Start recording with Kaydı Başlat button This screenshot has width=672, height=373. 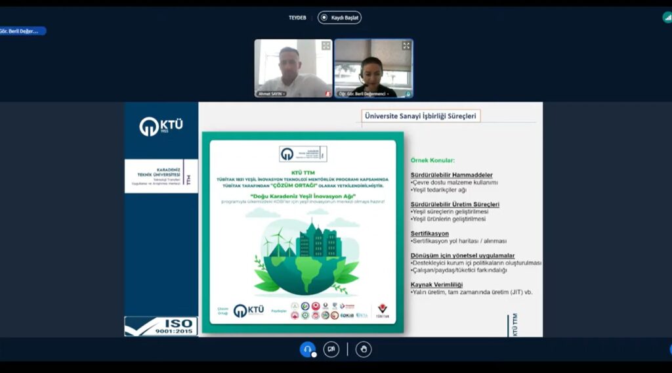click(x=339, y=18)
